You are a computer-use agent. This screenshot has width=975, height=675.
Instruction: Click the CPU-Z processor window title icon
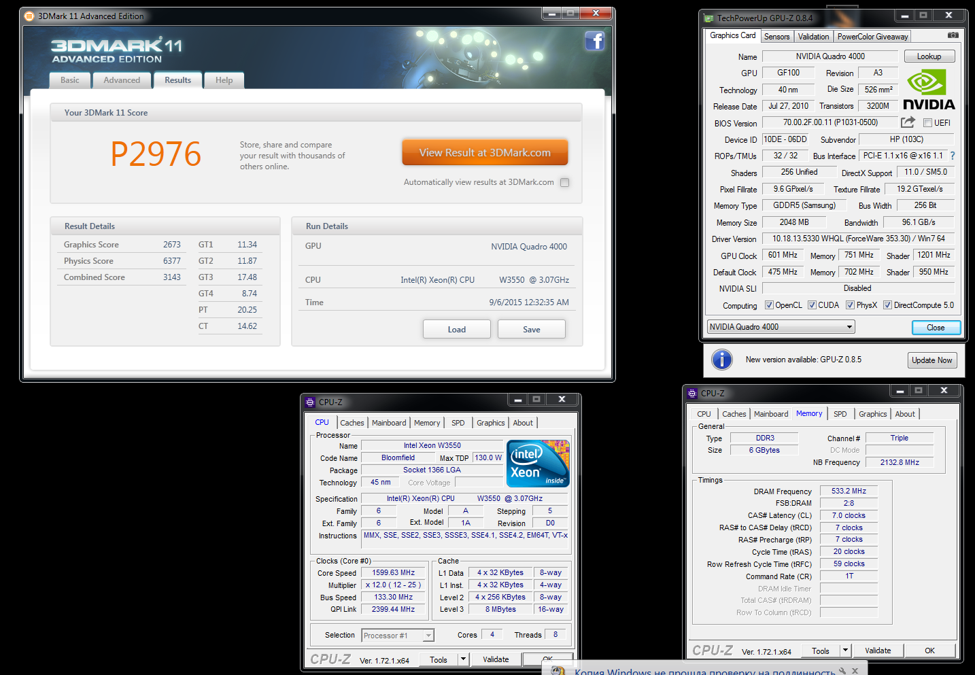(x=310, y=402)
